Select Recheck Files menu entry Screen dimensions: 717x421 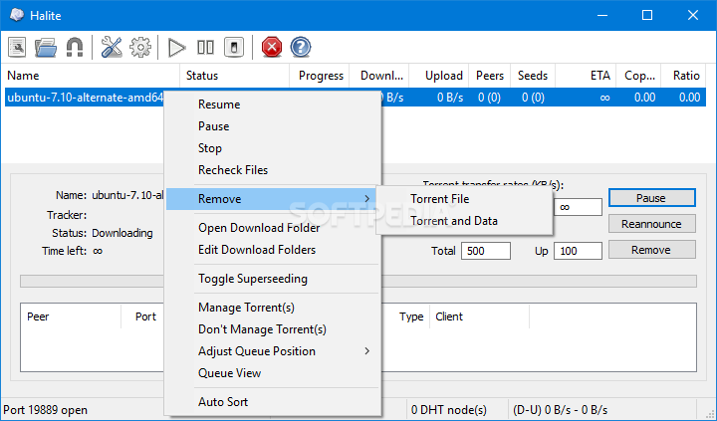coord(273,170)
